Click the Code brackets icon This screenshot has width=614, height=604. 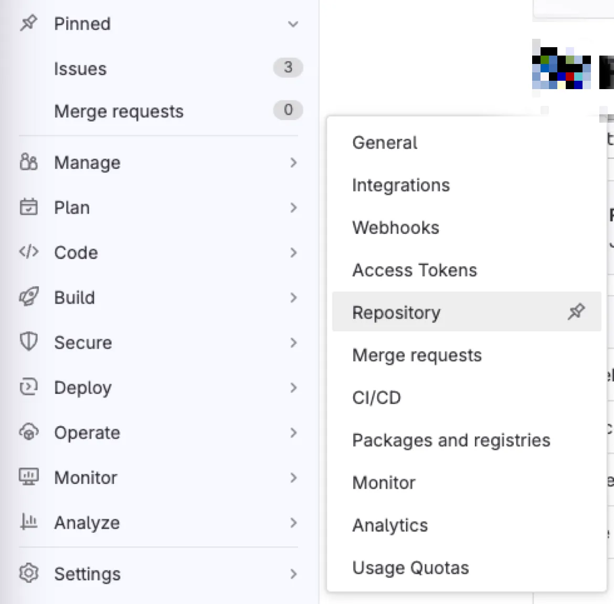[x=28, y=252]
